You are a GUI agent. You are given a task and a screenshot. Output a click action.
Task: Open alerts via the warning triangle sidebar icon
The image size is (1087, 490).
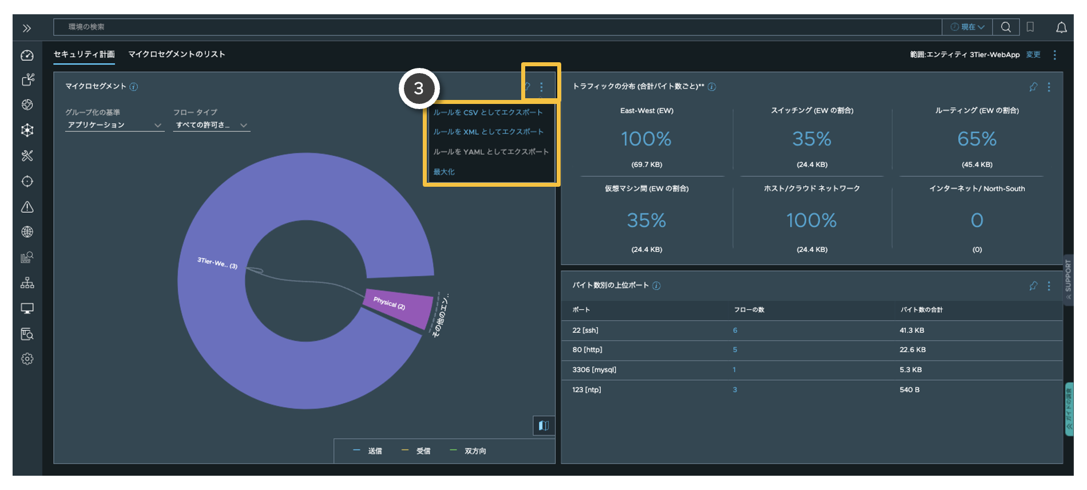click(27, 207)
